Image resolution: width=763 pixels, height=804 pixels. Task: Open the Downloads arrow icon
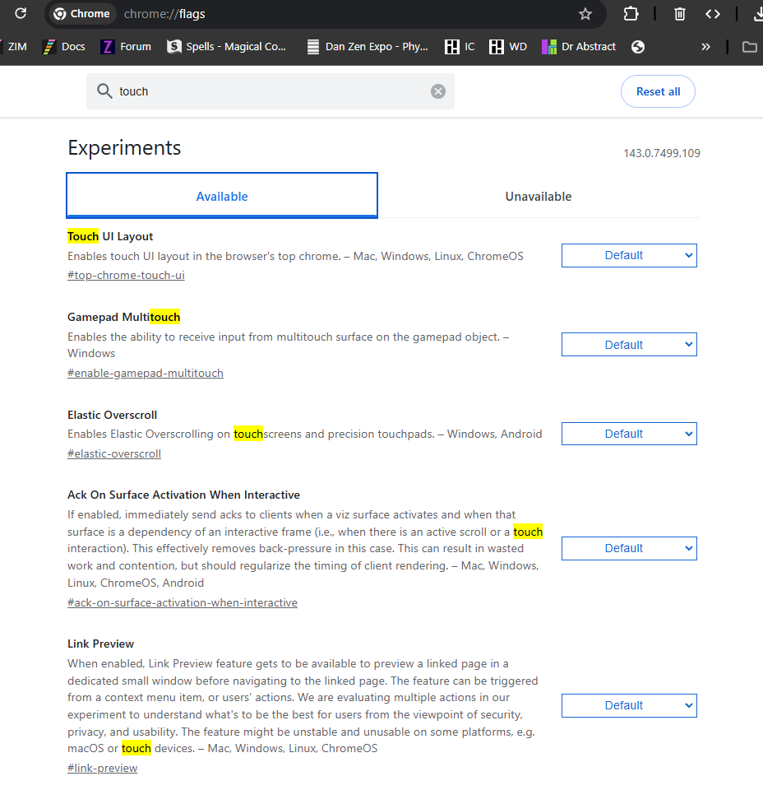tap(757, 14)
